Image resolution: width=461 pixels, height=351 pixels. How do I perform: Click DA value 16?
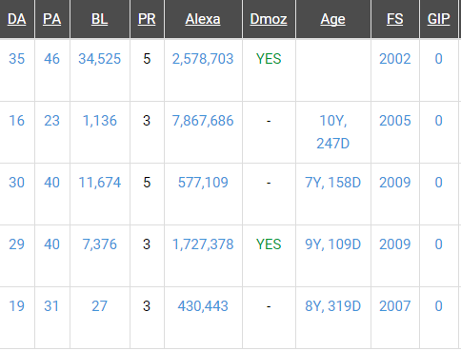[17, 121]
